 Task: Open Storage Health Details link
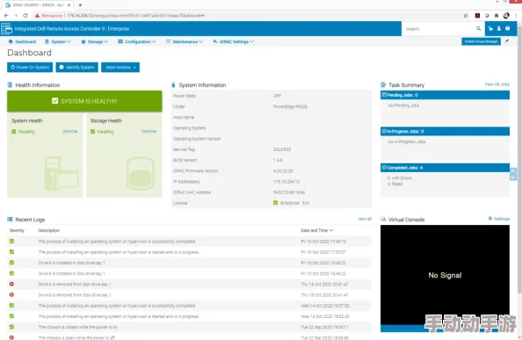[x=149, y=132]
